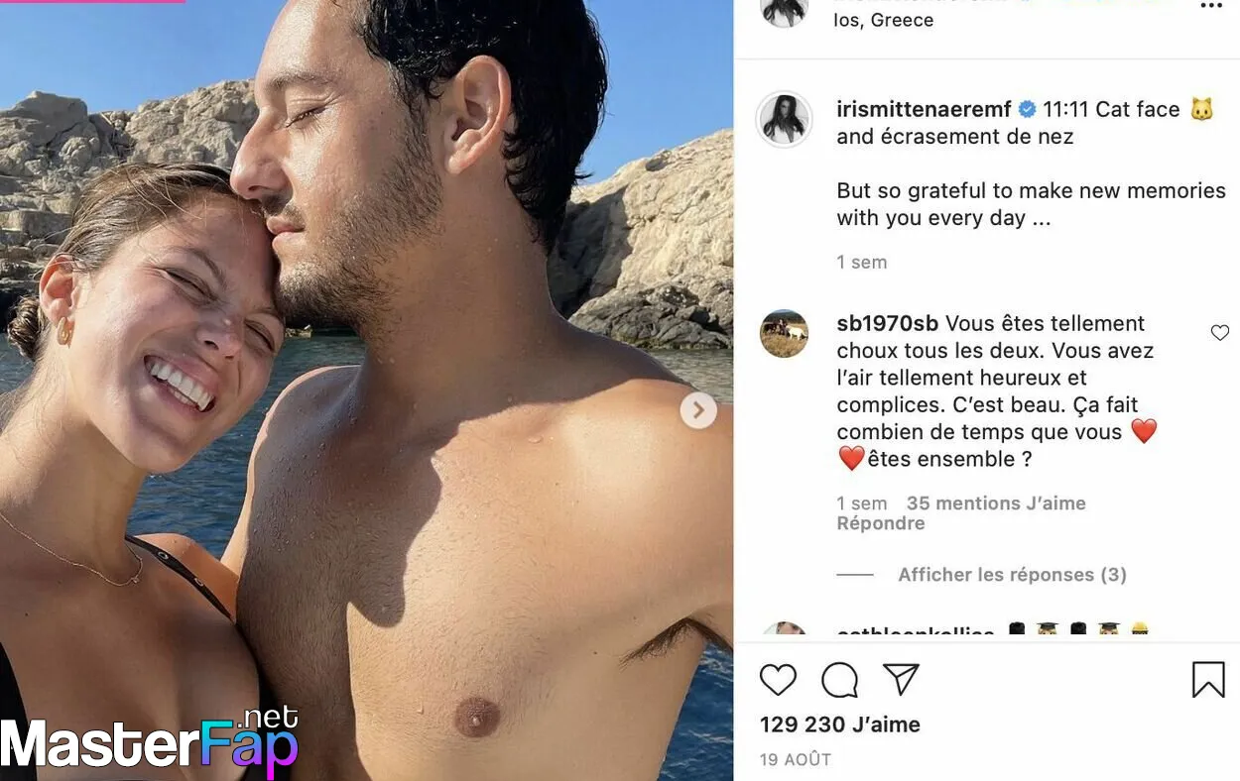Viewport: 1240px width, 781px height.
Task: Click Répondre under sb1970sb's comment
Action: click(881, 524)
